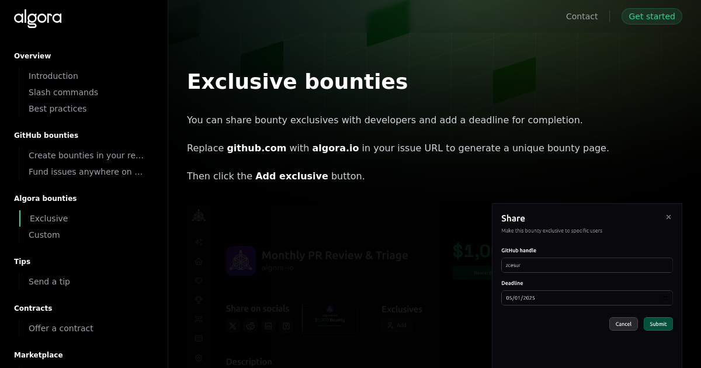Open the users icon in the sidebar
This screenshot has width=701, height=368.
pos(199,319)
